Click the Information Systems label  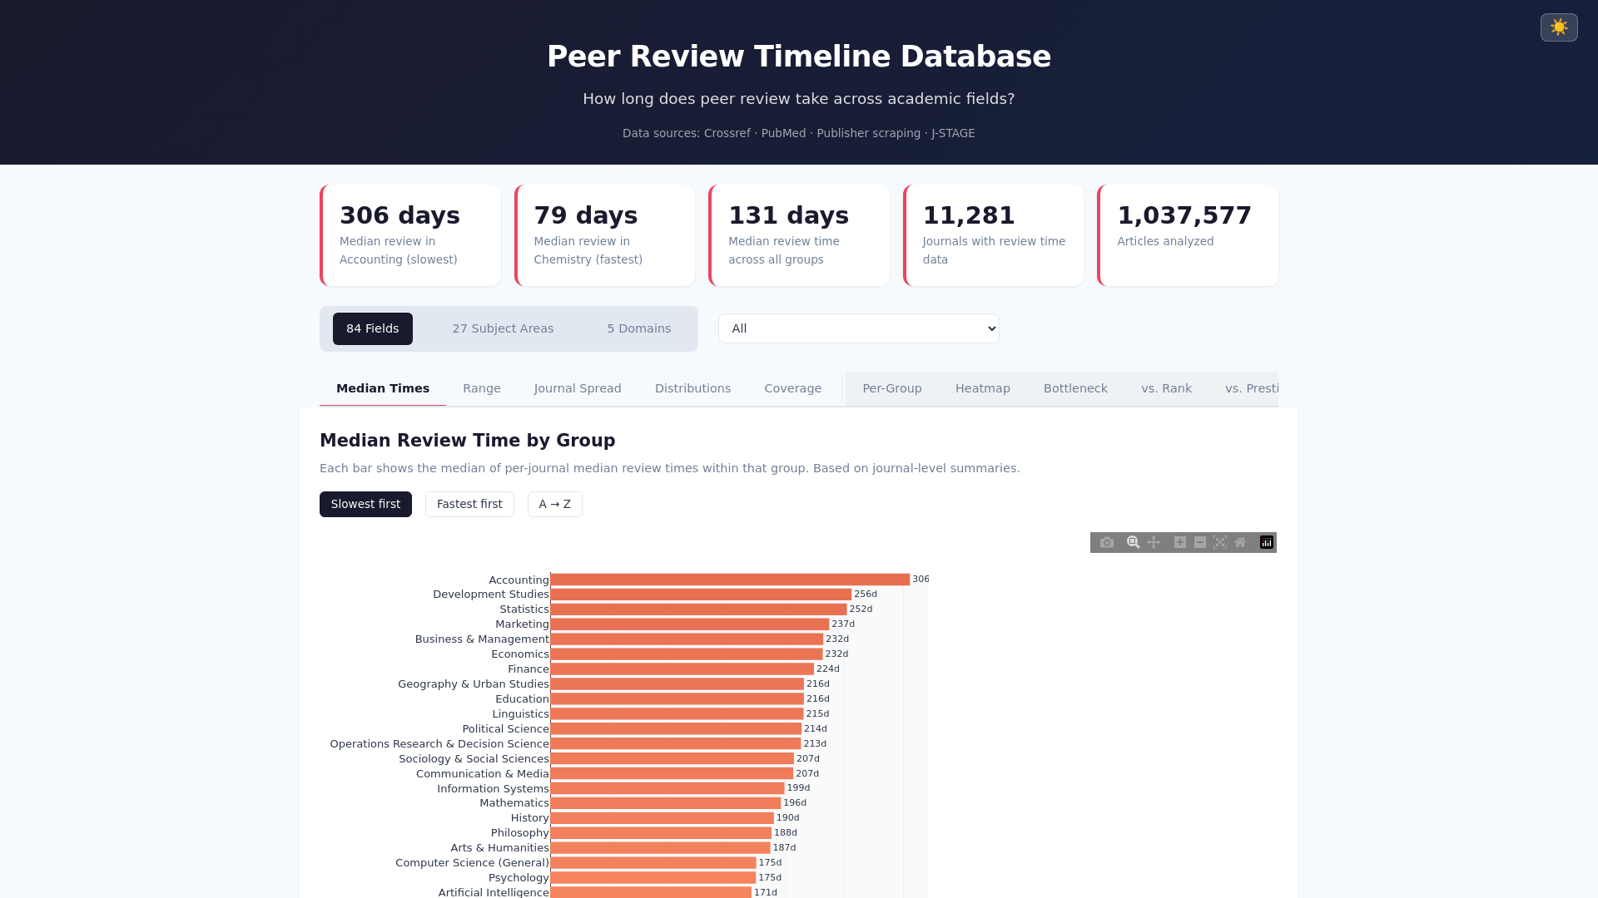(x=493, y=789)
